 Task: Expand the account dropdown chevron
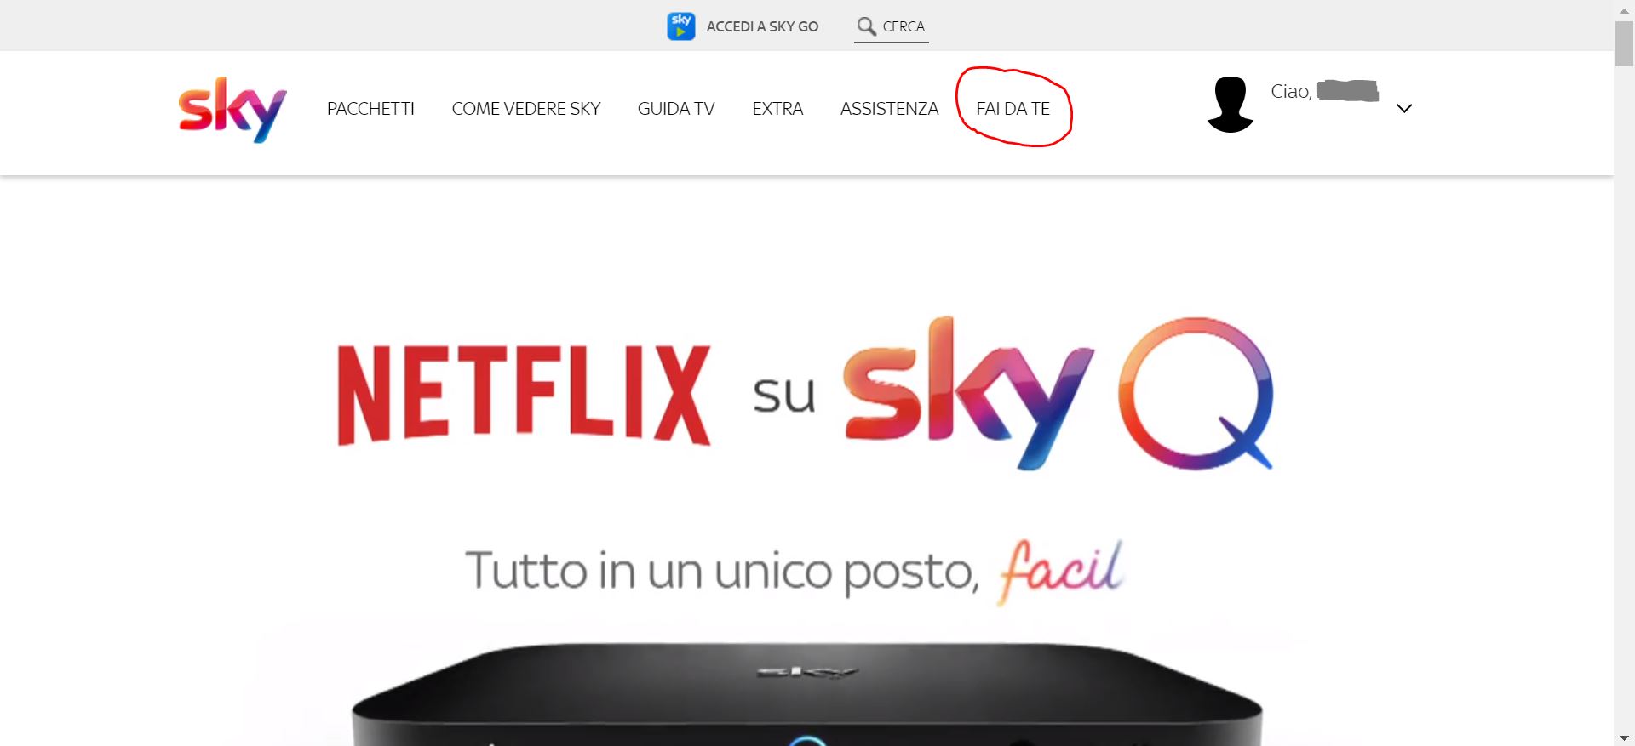[1404, 108]
